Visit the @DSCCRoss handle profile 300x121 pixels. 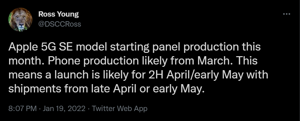(x=60, y=24)
